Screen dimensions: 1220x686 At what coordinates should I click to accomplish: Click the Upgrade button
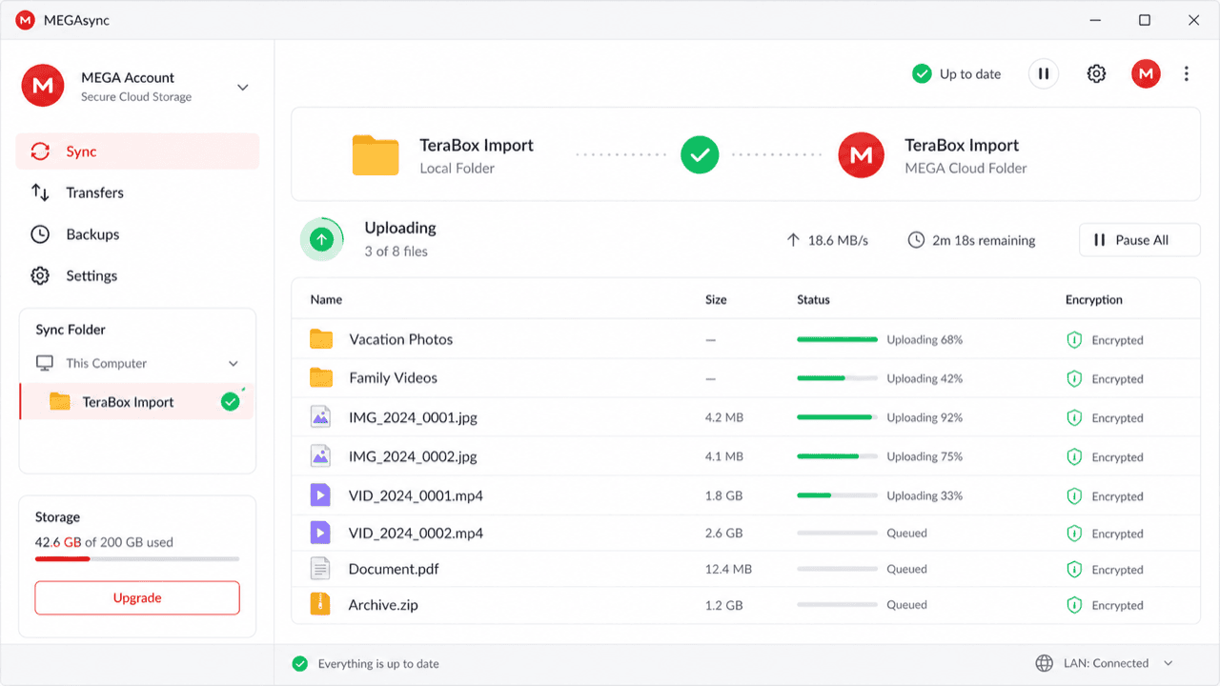tap(137, 598)
